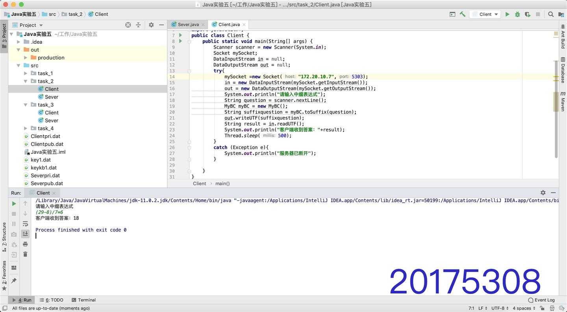The width and height of the screenshot is (567, 312).
Task: Expand the task_1 package
Action: pyautogui.click(x=26, y=73)
